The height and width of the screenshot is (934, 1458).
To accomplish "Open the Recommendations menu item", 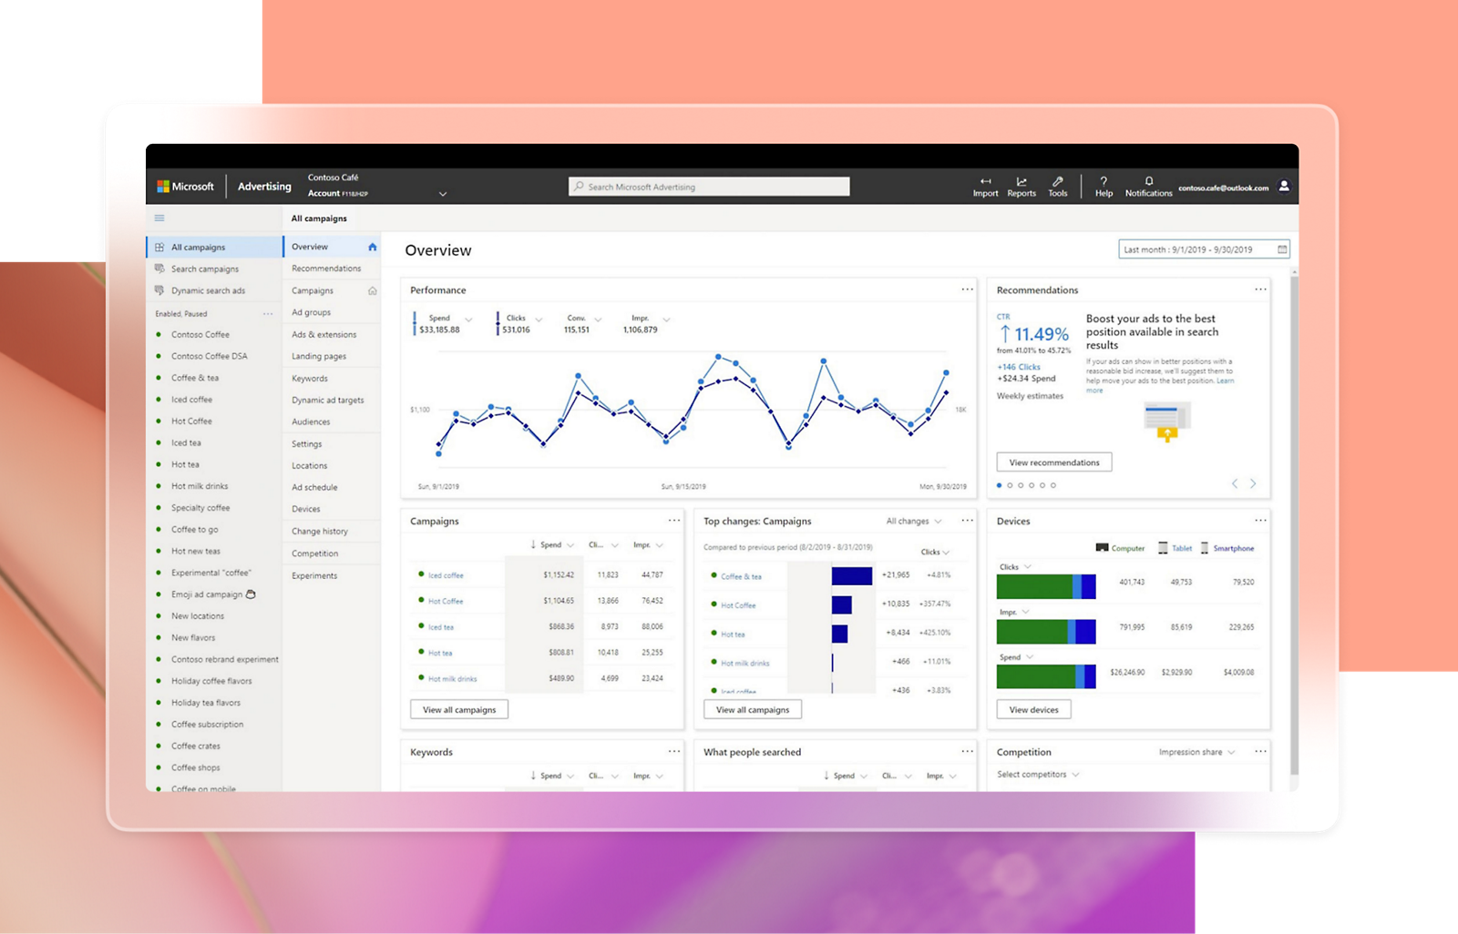I will [x=326, y=269].
